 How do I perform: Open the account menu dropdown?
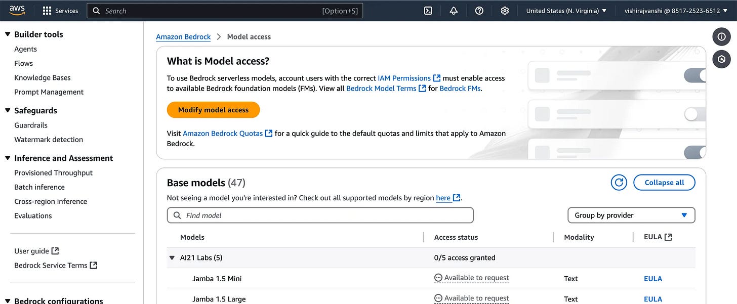(675, 11)
